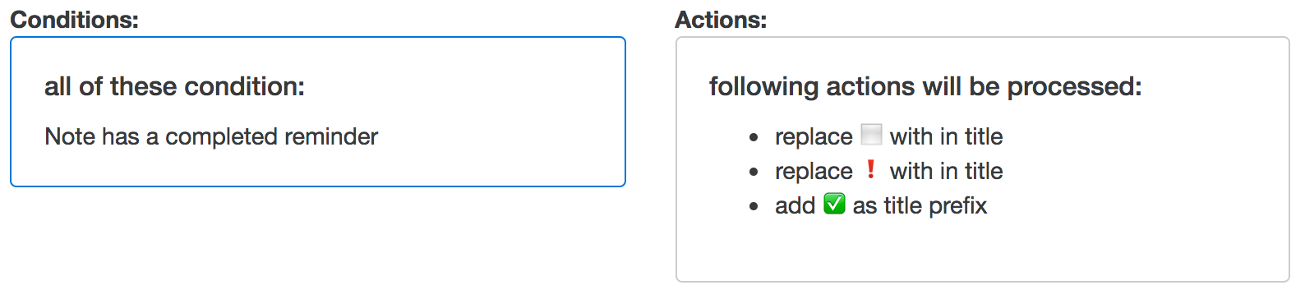The width and height of the screenshot is (1305, 299).
Task: Click the bullet before the first replace action
Action: [754, 138]
